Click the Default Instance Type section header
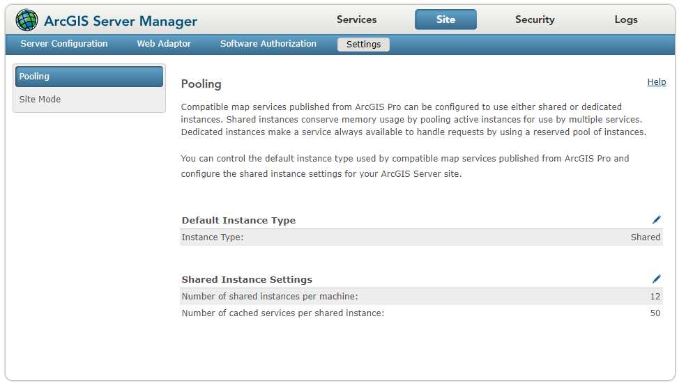 238,221
